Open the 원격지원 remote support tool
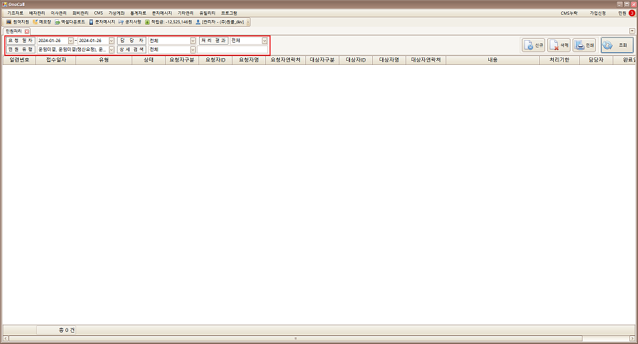The height and width of the screenshot is (344, 638). [17, 22]
